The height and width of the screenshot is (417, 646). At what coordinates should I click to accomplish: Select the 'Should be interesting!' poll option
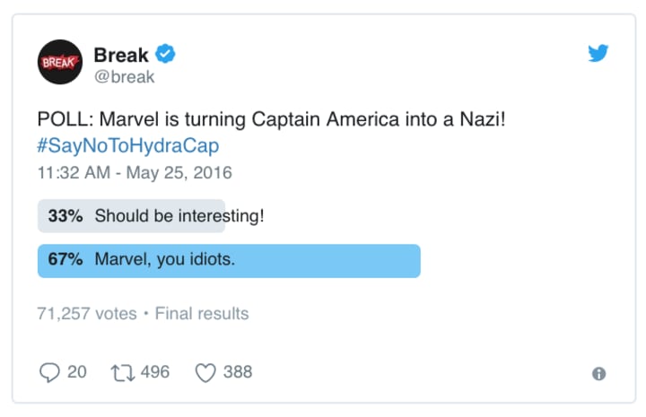[x=179, y=216]
